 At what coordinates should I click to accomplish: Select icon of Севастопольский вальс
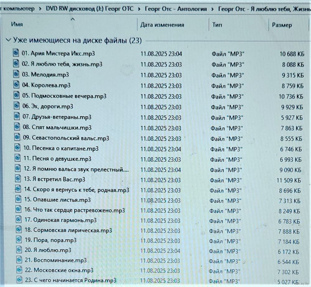[17, 137]
